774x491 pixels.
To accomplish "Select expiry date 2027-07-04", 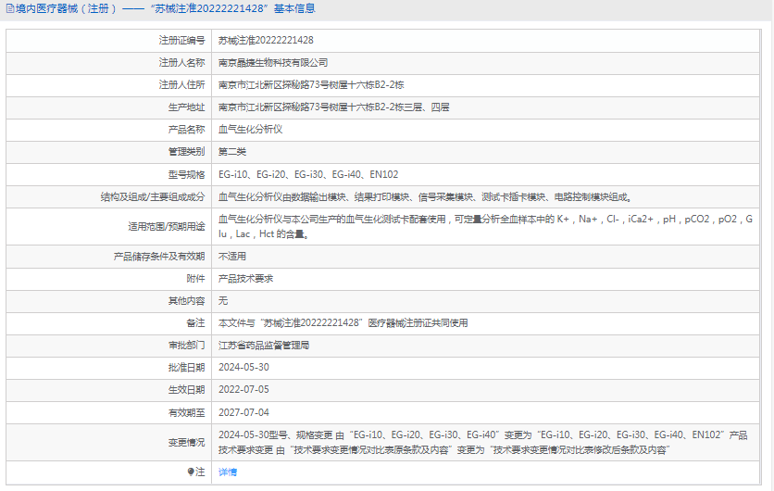I will (x=243, y=412).
